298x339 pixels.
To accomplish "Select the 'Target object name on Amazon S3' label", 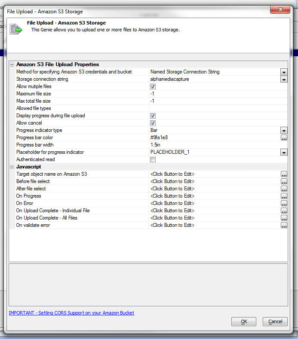I will pos(52,174).
